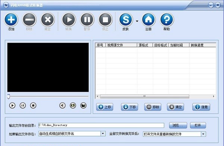This screenshot has width=224, height=146.
Task: Click the 转换 convert play icon in toolbar
Action: pos(69,19)
